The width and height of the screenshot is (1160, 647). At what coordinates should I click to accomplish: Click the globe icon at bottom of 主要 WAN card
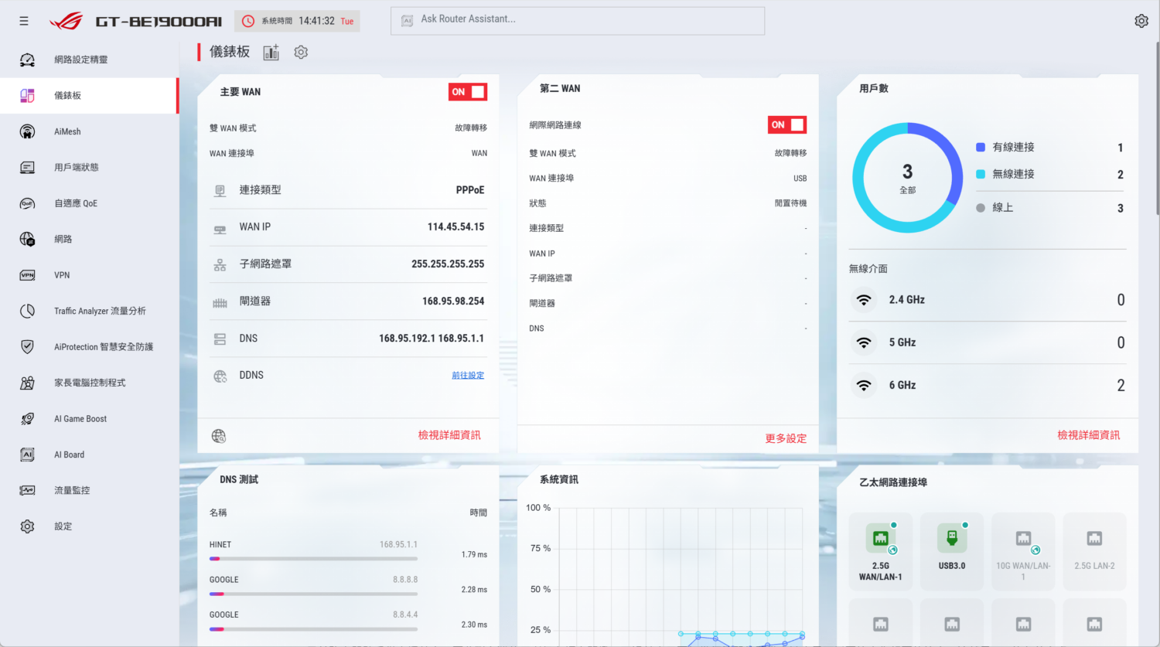point(219,436)
